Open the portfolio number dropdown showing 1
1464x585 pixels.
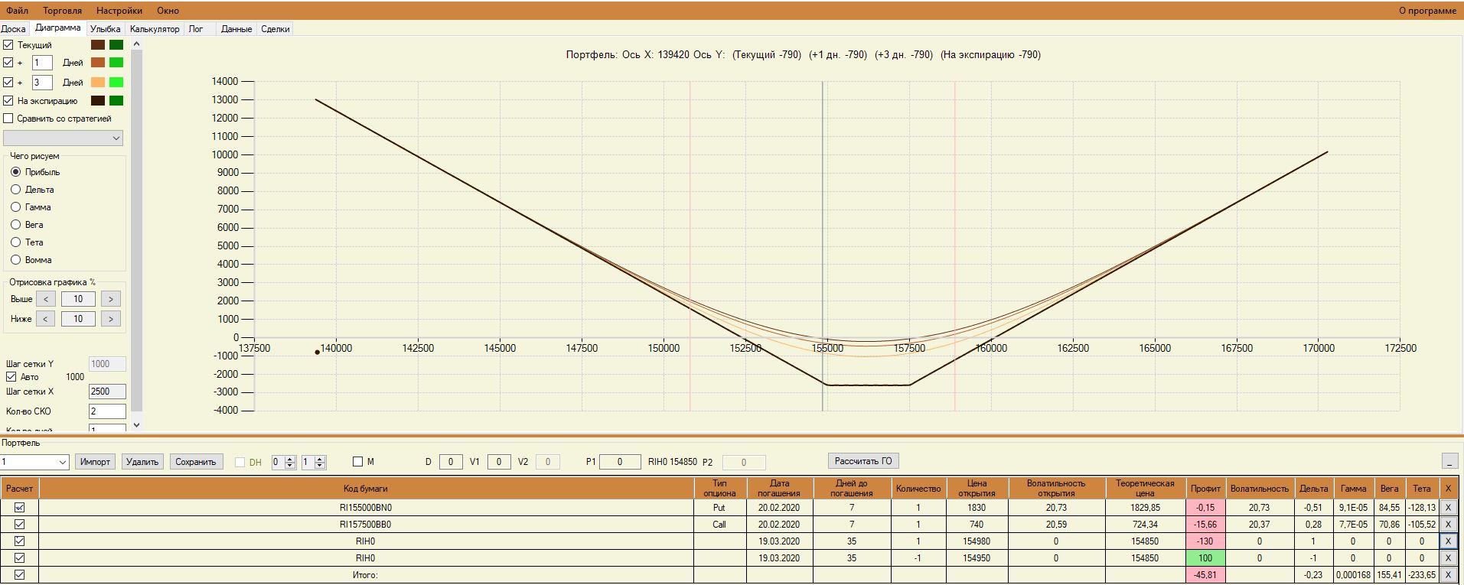pos(34,462)
